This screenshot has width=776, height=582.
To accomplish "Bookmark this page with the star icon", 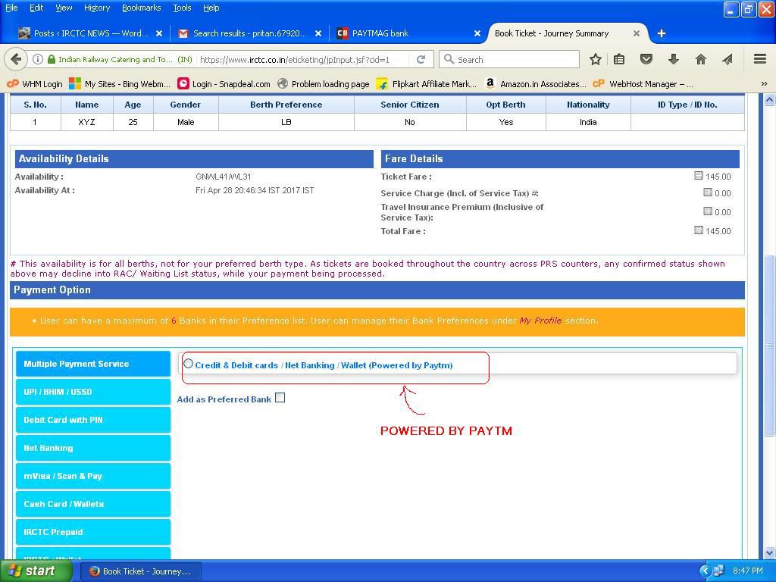I will tap(594, 59).
